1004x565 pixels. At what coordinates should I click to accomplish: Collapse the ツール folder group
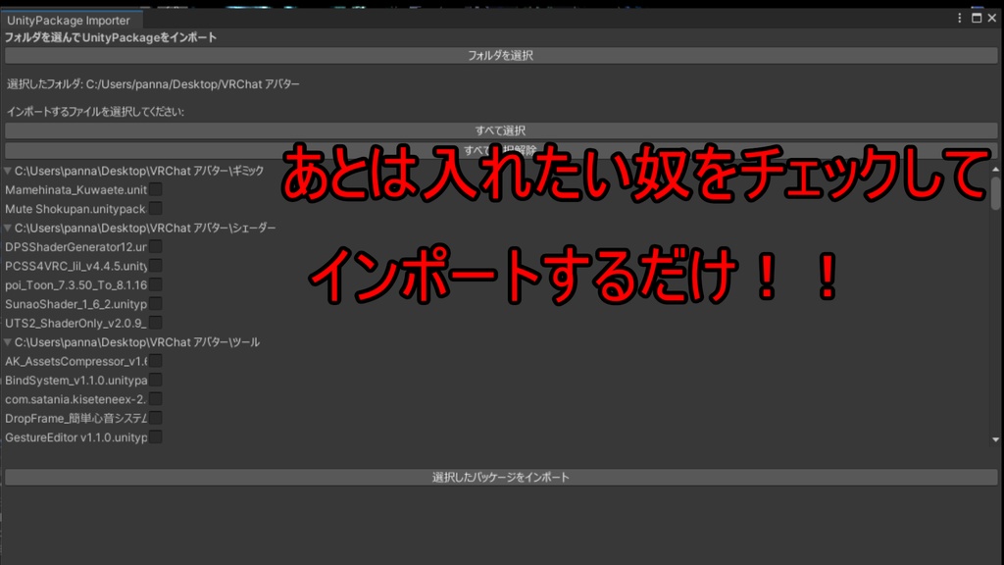pyautogui.click(x=8, y=342)
